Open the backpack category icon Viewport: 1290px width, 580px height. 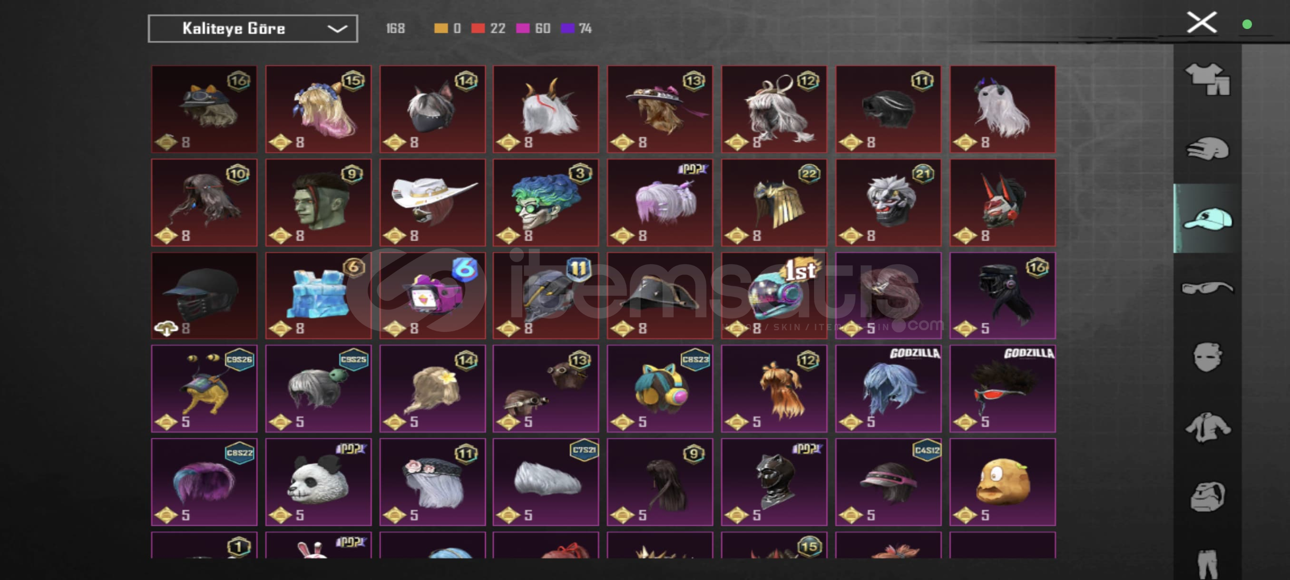(1207, 496)
